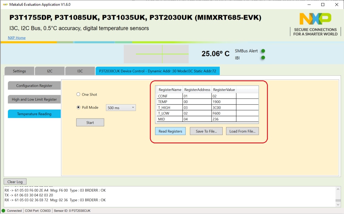Open the I3C tab
Viewport: 344px width, 214px height.
pos(80,71)
